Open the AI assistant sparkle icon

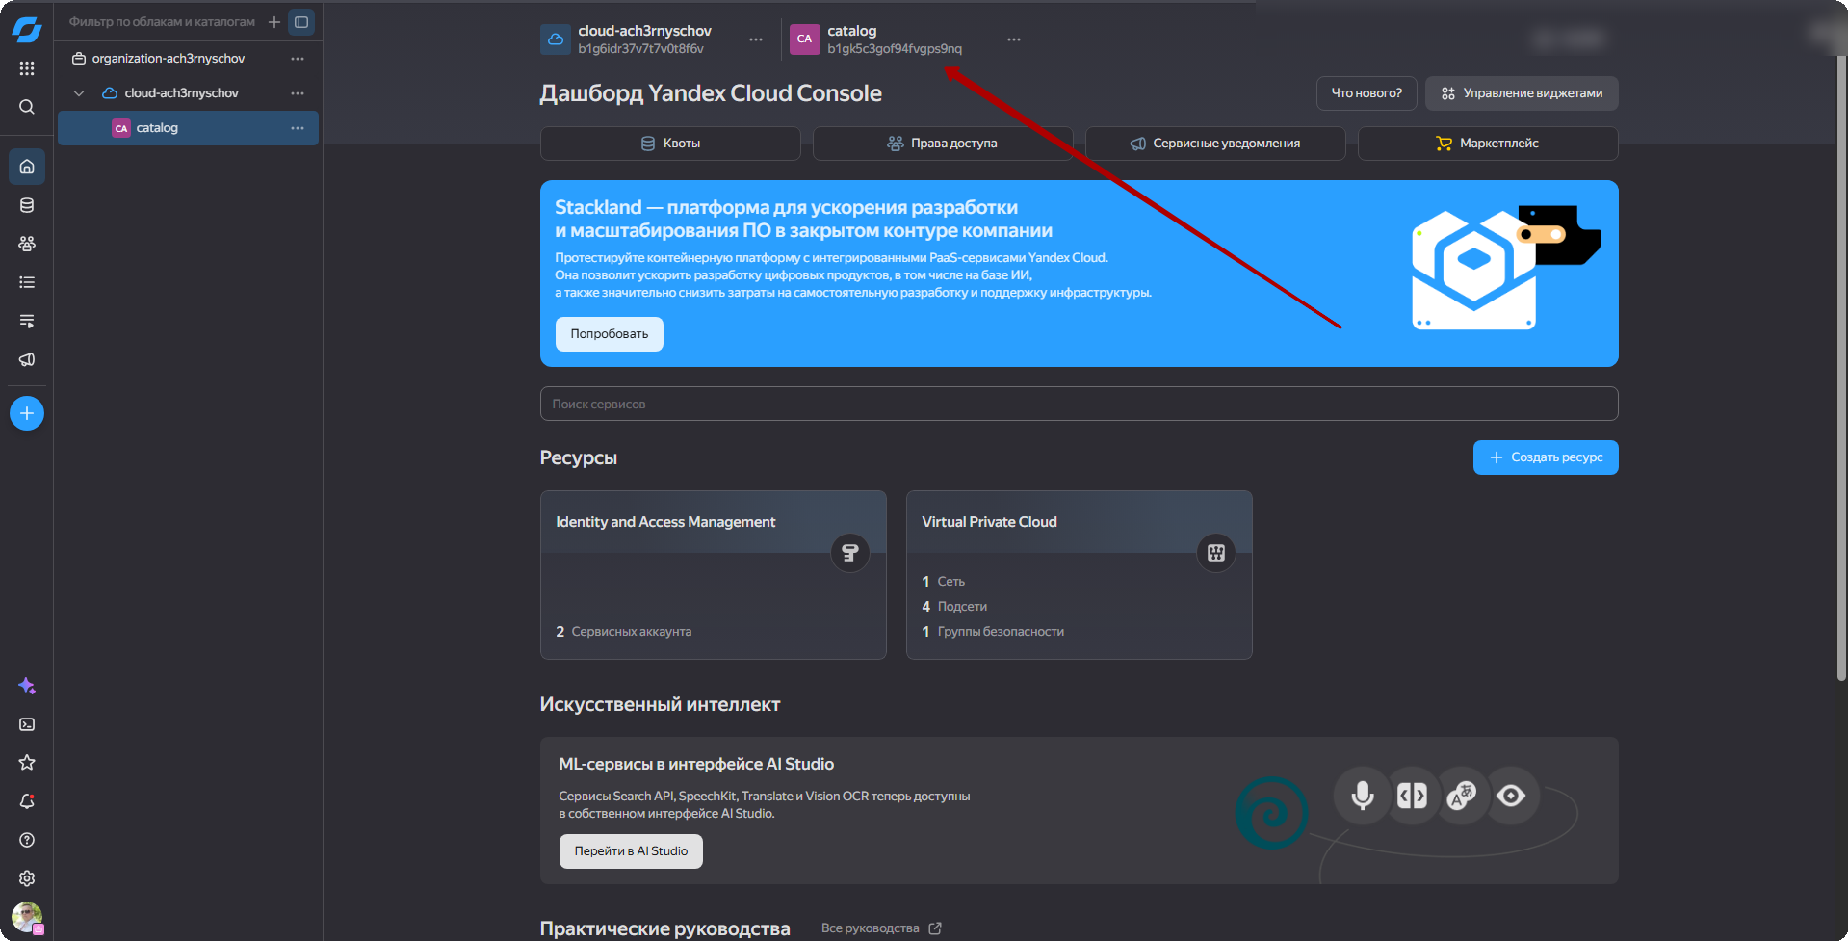point(27,686)
